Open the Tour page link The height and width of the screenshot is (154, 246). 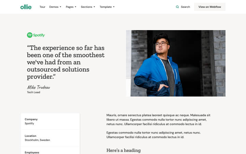(x=42, y=7)
